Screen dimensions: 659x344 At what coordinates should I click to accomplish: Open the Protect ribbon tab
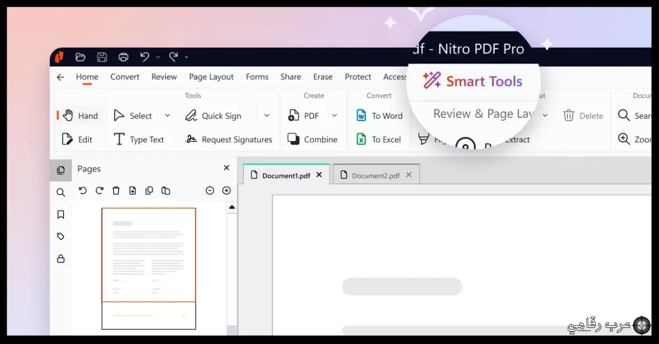[358, 77]
